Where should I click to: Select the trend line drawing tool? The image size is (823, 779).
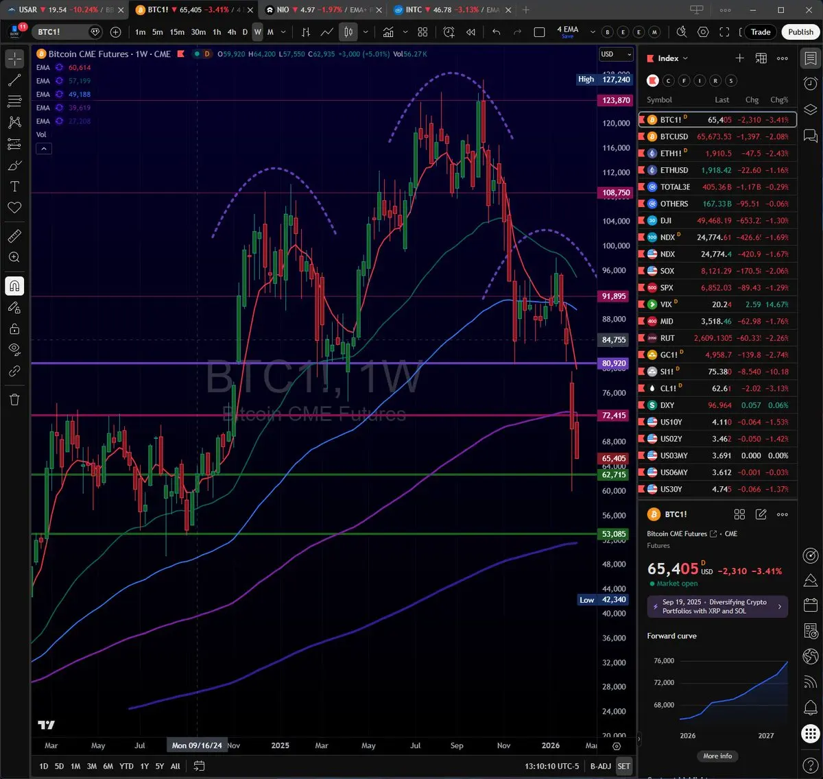coord(14,80)
